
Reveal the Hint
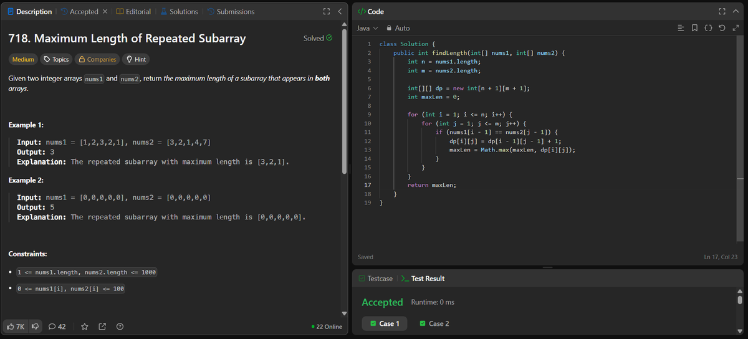[x=137, y=59]
